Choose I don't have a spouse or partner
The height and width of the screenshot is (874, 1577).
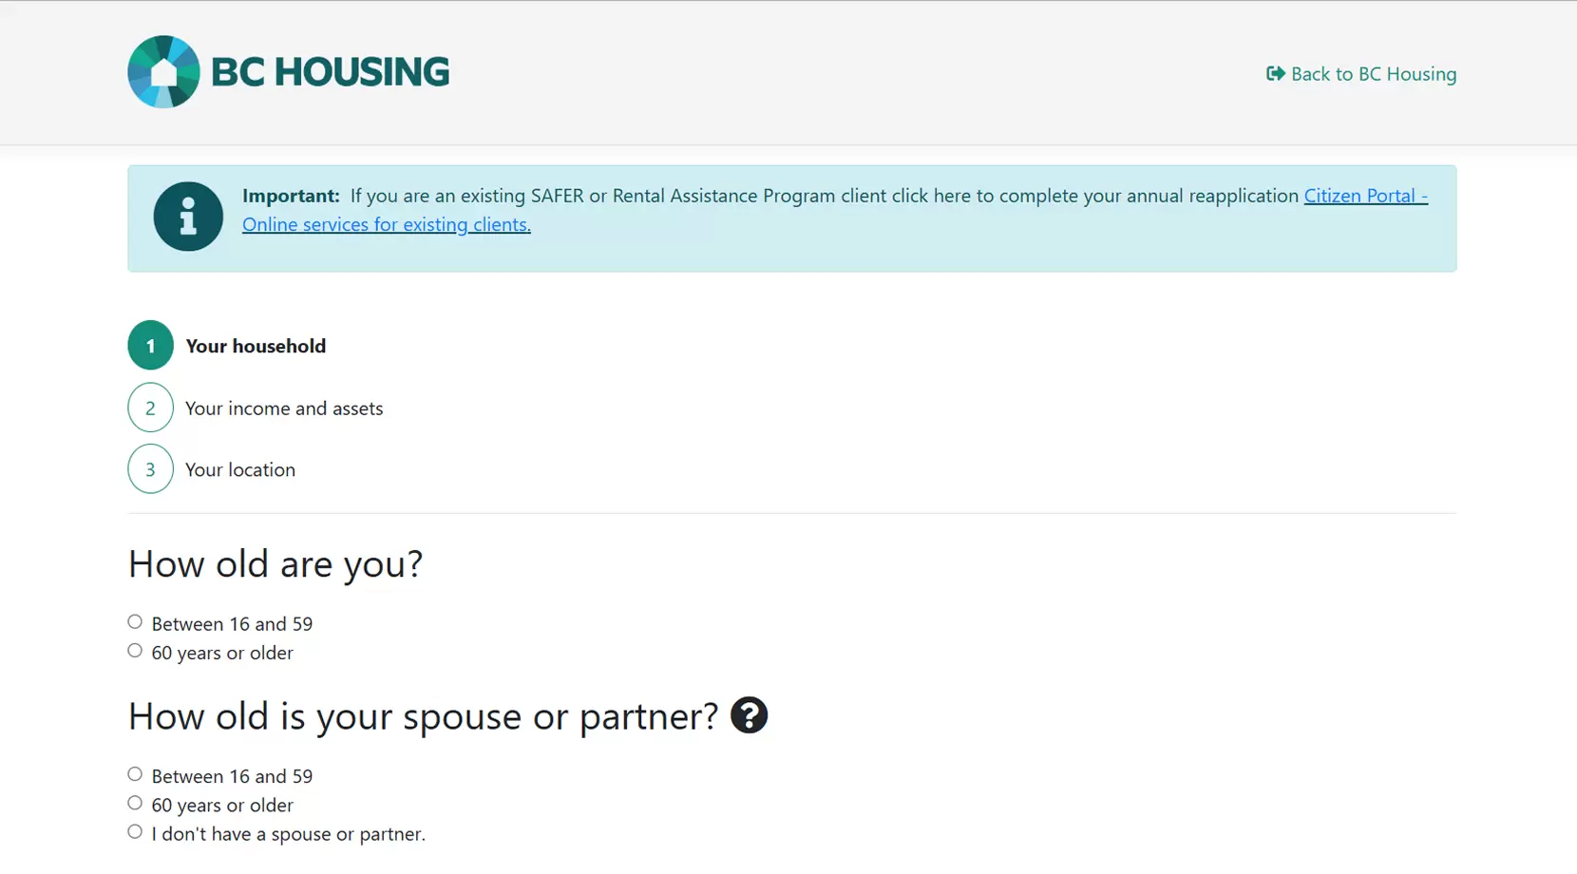(134, 831)
